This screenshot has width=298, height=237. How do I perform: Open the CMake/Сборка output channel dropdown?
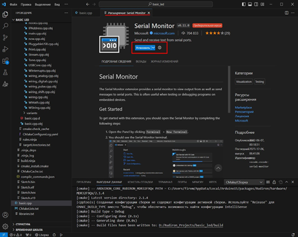coord(244,182)
